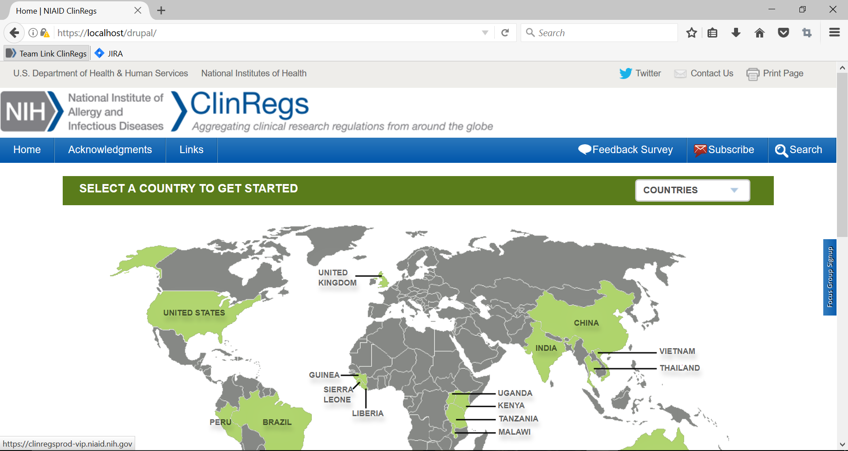Open the Acknowledgments menu item
The image size is (848, 451).
click(x=110, y=150)
